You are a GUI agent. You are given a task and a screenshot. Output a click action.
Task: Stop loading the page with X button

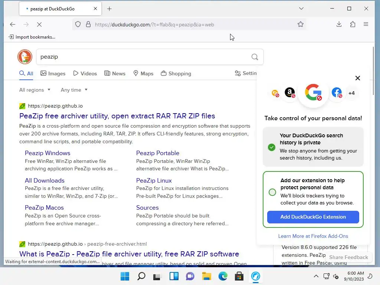click(39, 24)
